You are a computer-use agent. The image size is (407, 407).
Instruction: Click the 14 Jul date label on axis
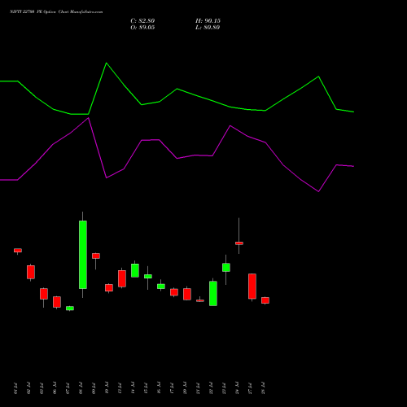(133, 388)
